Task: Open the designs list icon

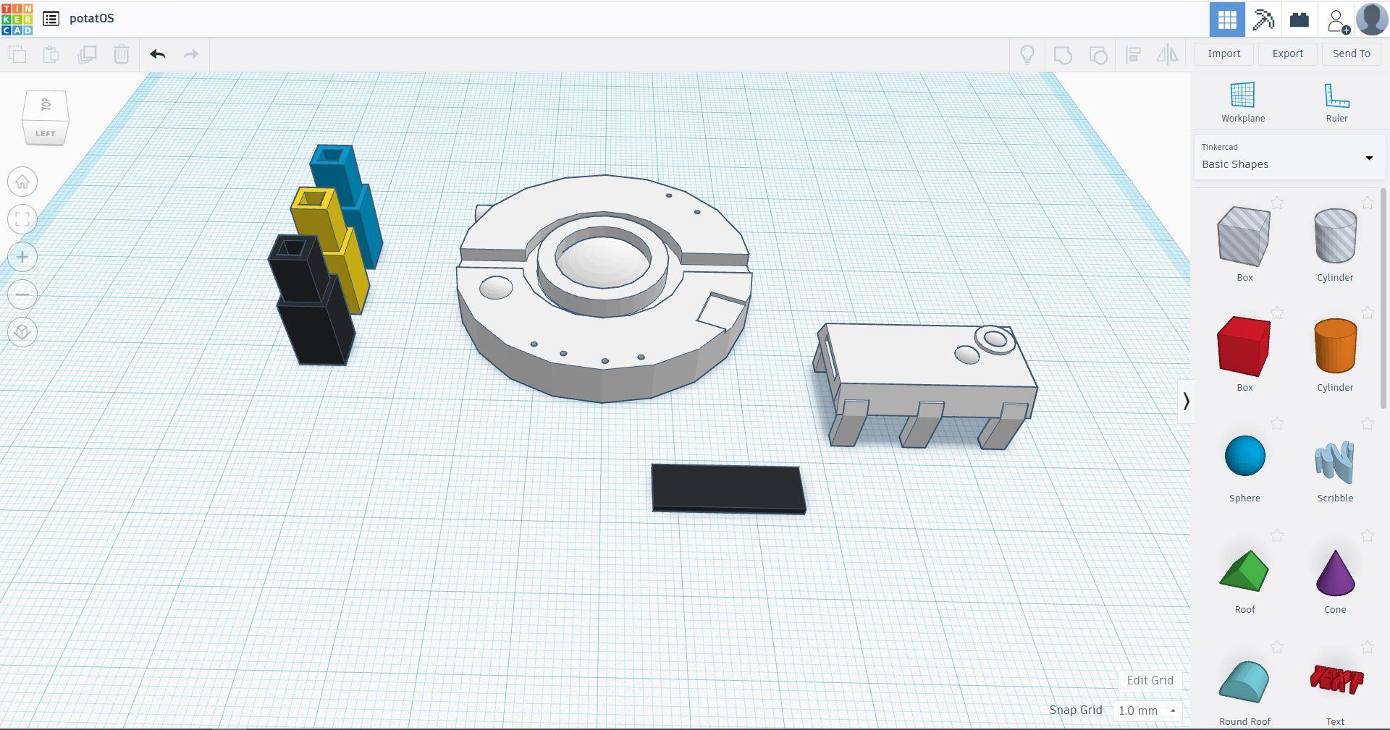Action: [x=51, y=19]
